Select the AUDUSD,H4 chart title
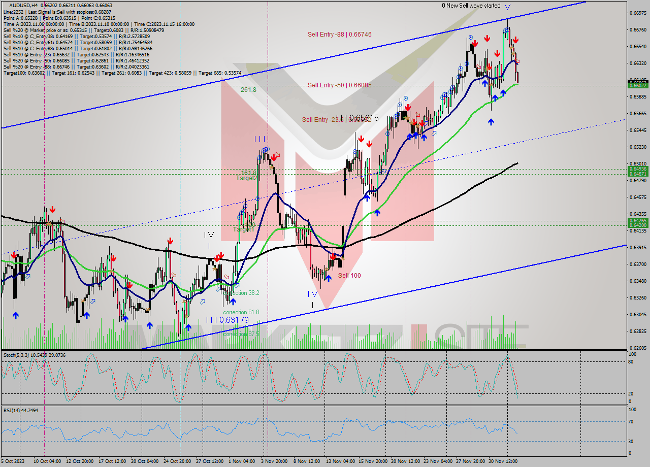The image size is (650, 467). tap(23, 6)
